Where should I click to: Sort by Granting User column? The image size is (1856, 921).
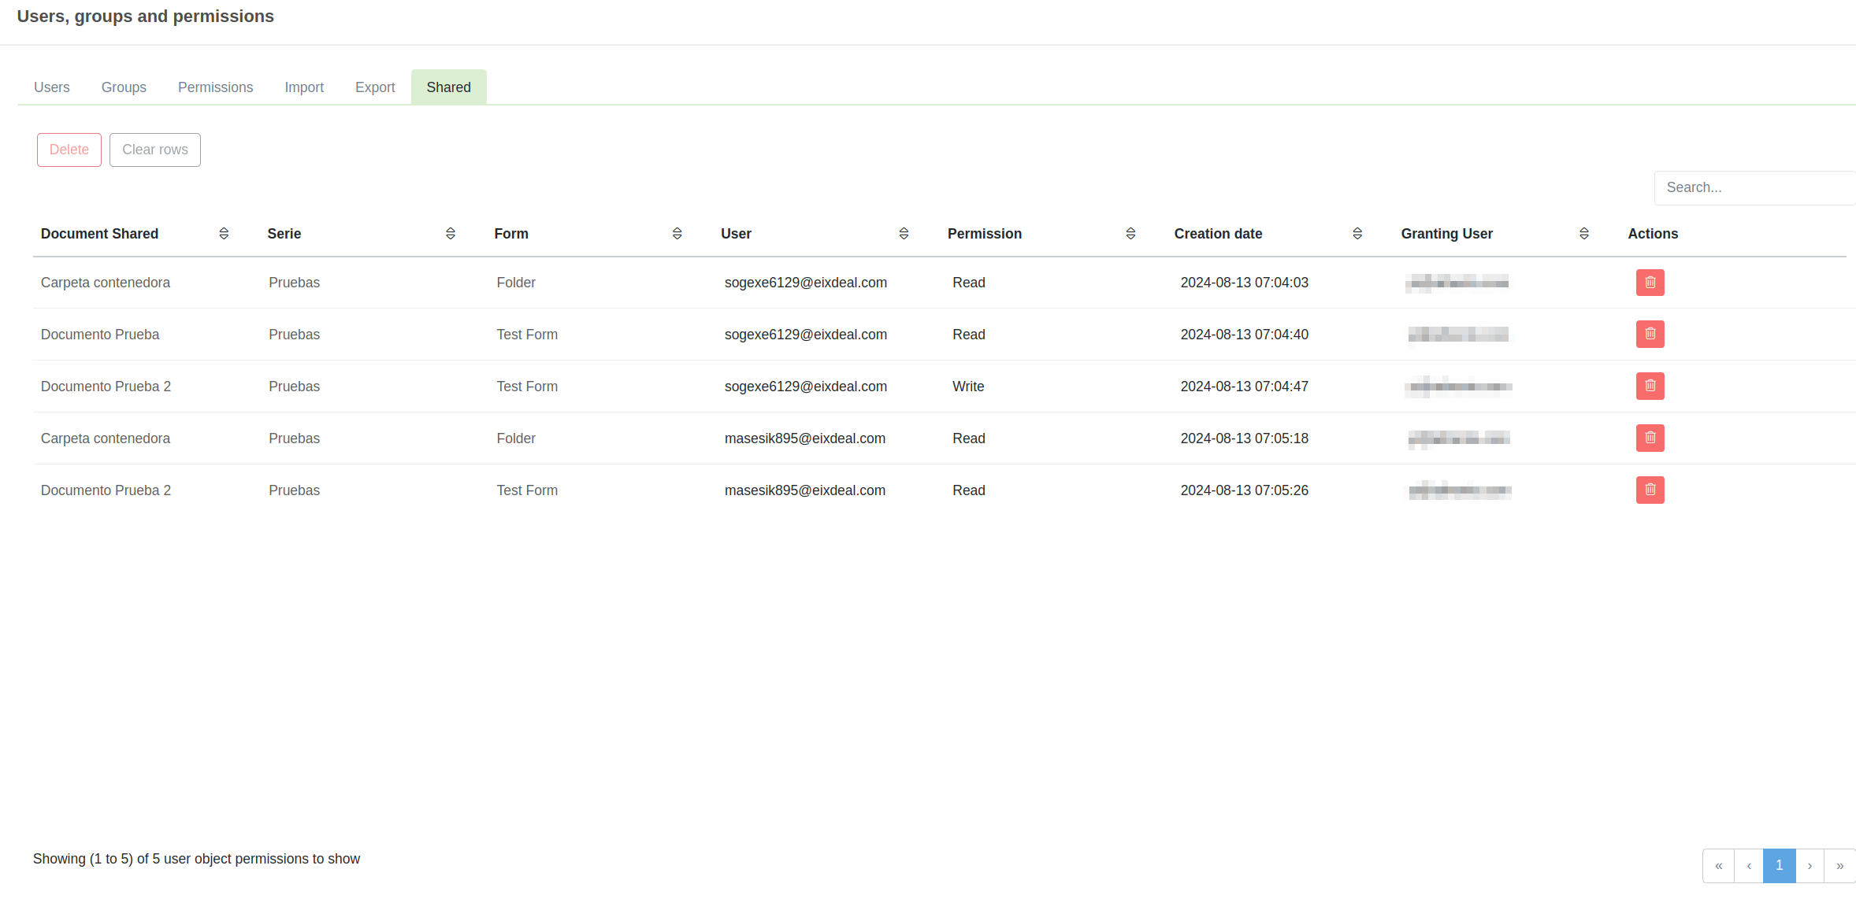(x=1584, y=234)
